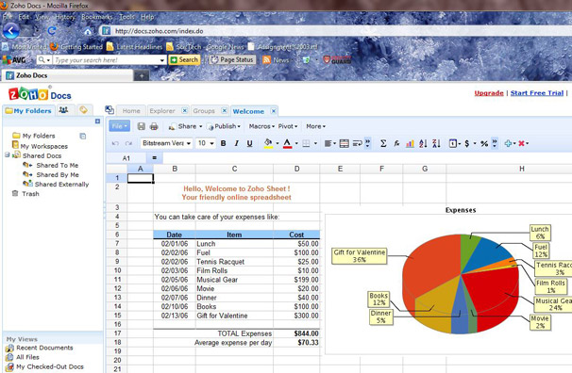572x373 pixels.
Task: Click the Start Free Trial link
Action: 537,93
